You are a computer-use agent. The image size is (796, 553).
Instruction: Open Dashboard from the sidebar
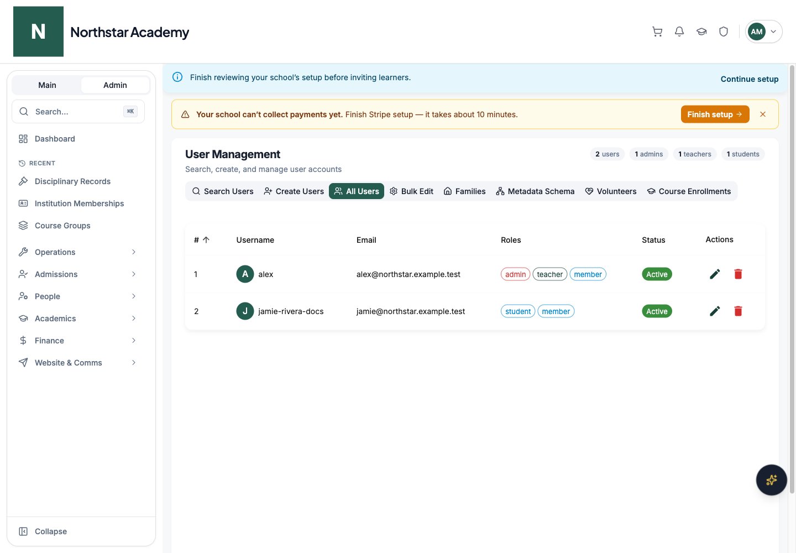78,139
